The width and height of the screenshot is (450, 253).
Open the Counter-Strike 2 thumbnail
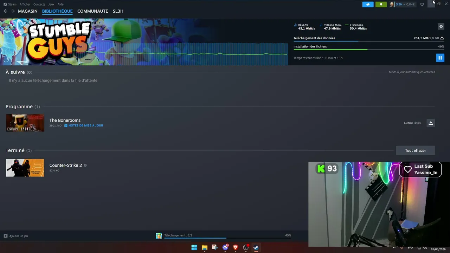pyautogui.click(x=25, y=168)
